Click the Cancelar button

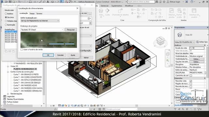click(60, 55)
